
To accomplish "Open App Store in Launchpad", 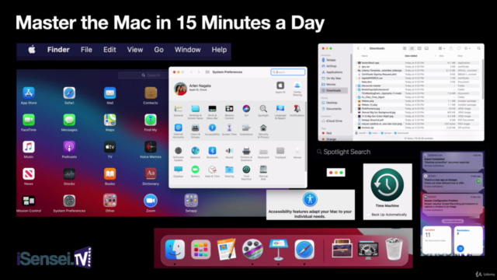I will coord(29,93).
